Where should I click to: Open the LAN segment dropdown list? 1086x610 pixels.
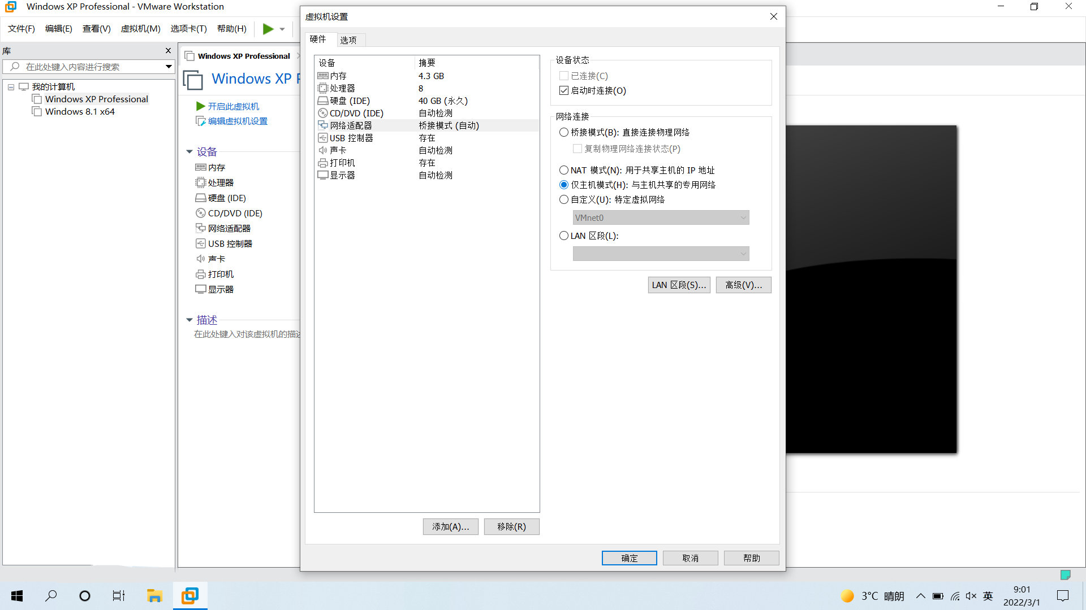pyautogui.click(x=661, y=254)
